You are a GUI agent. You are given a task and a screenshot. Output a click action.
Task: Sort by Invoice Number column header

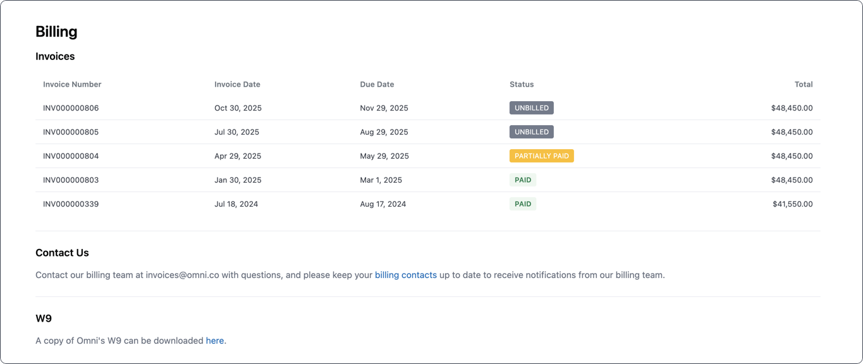coord(72,84)
